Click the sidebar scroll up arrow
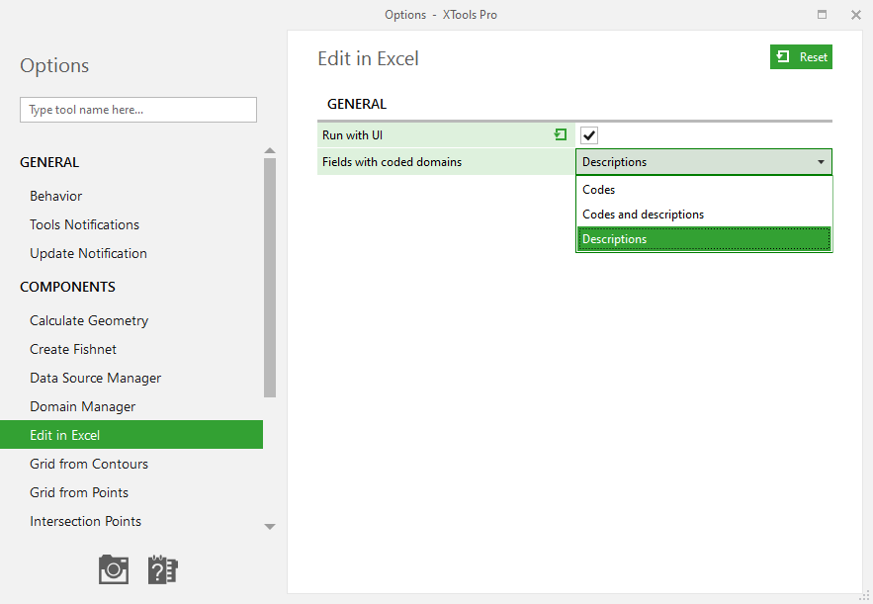The image size is (873, 604). (270, 150)
